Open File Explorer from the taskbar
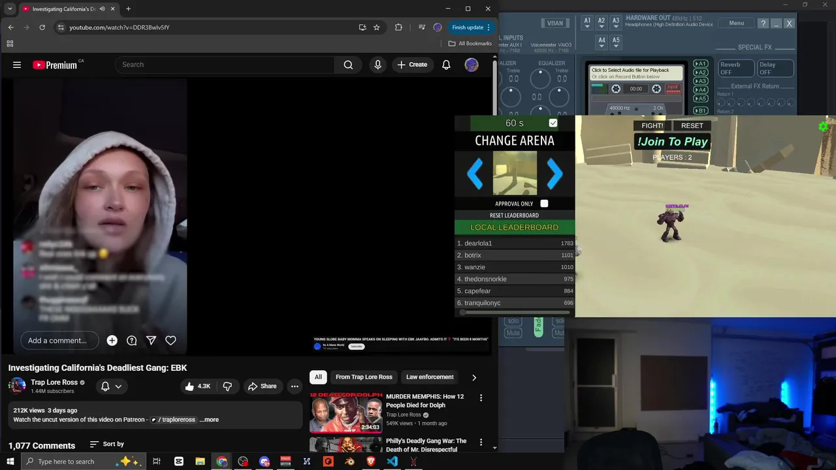836x470 pixels. point(200,462)
